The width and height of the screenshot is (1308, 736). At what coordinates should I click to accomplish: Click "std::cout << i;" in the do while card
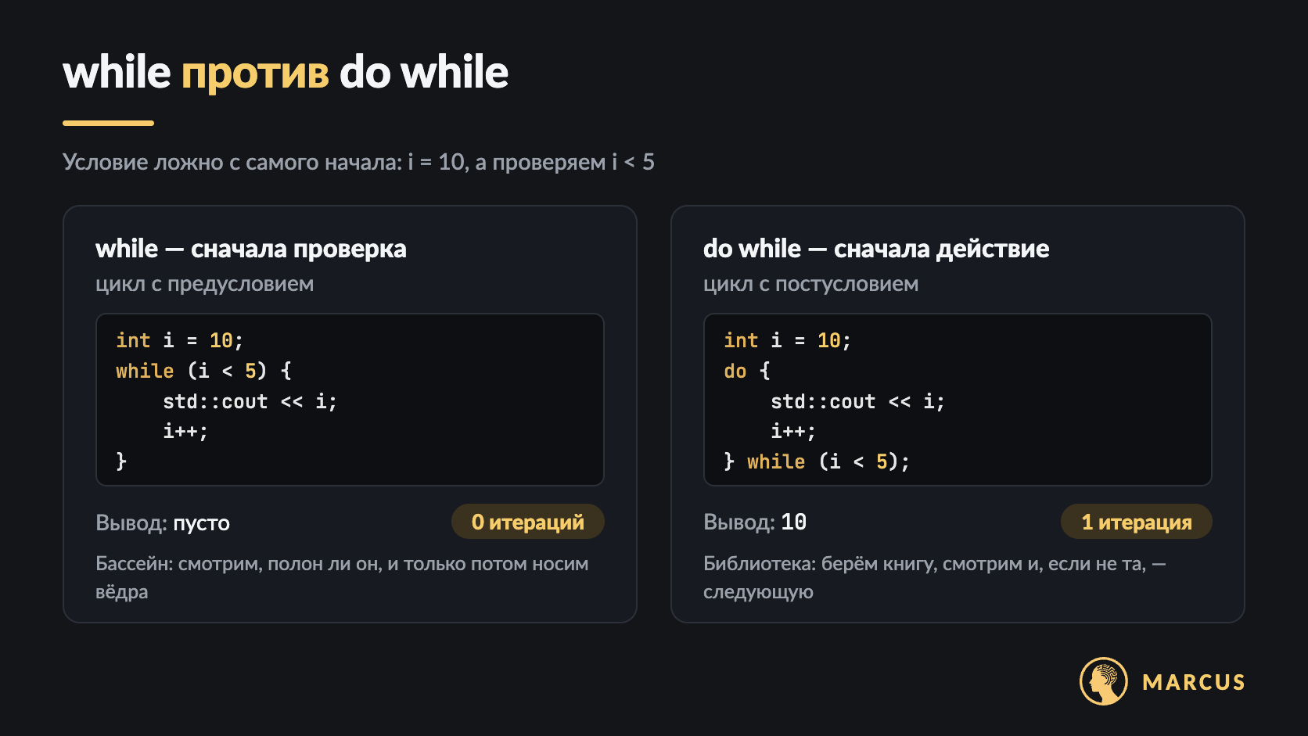pyautogui.click(x=857, y=401)
